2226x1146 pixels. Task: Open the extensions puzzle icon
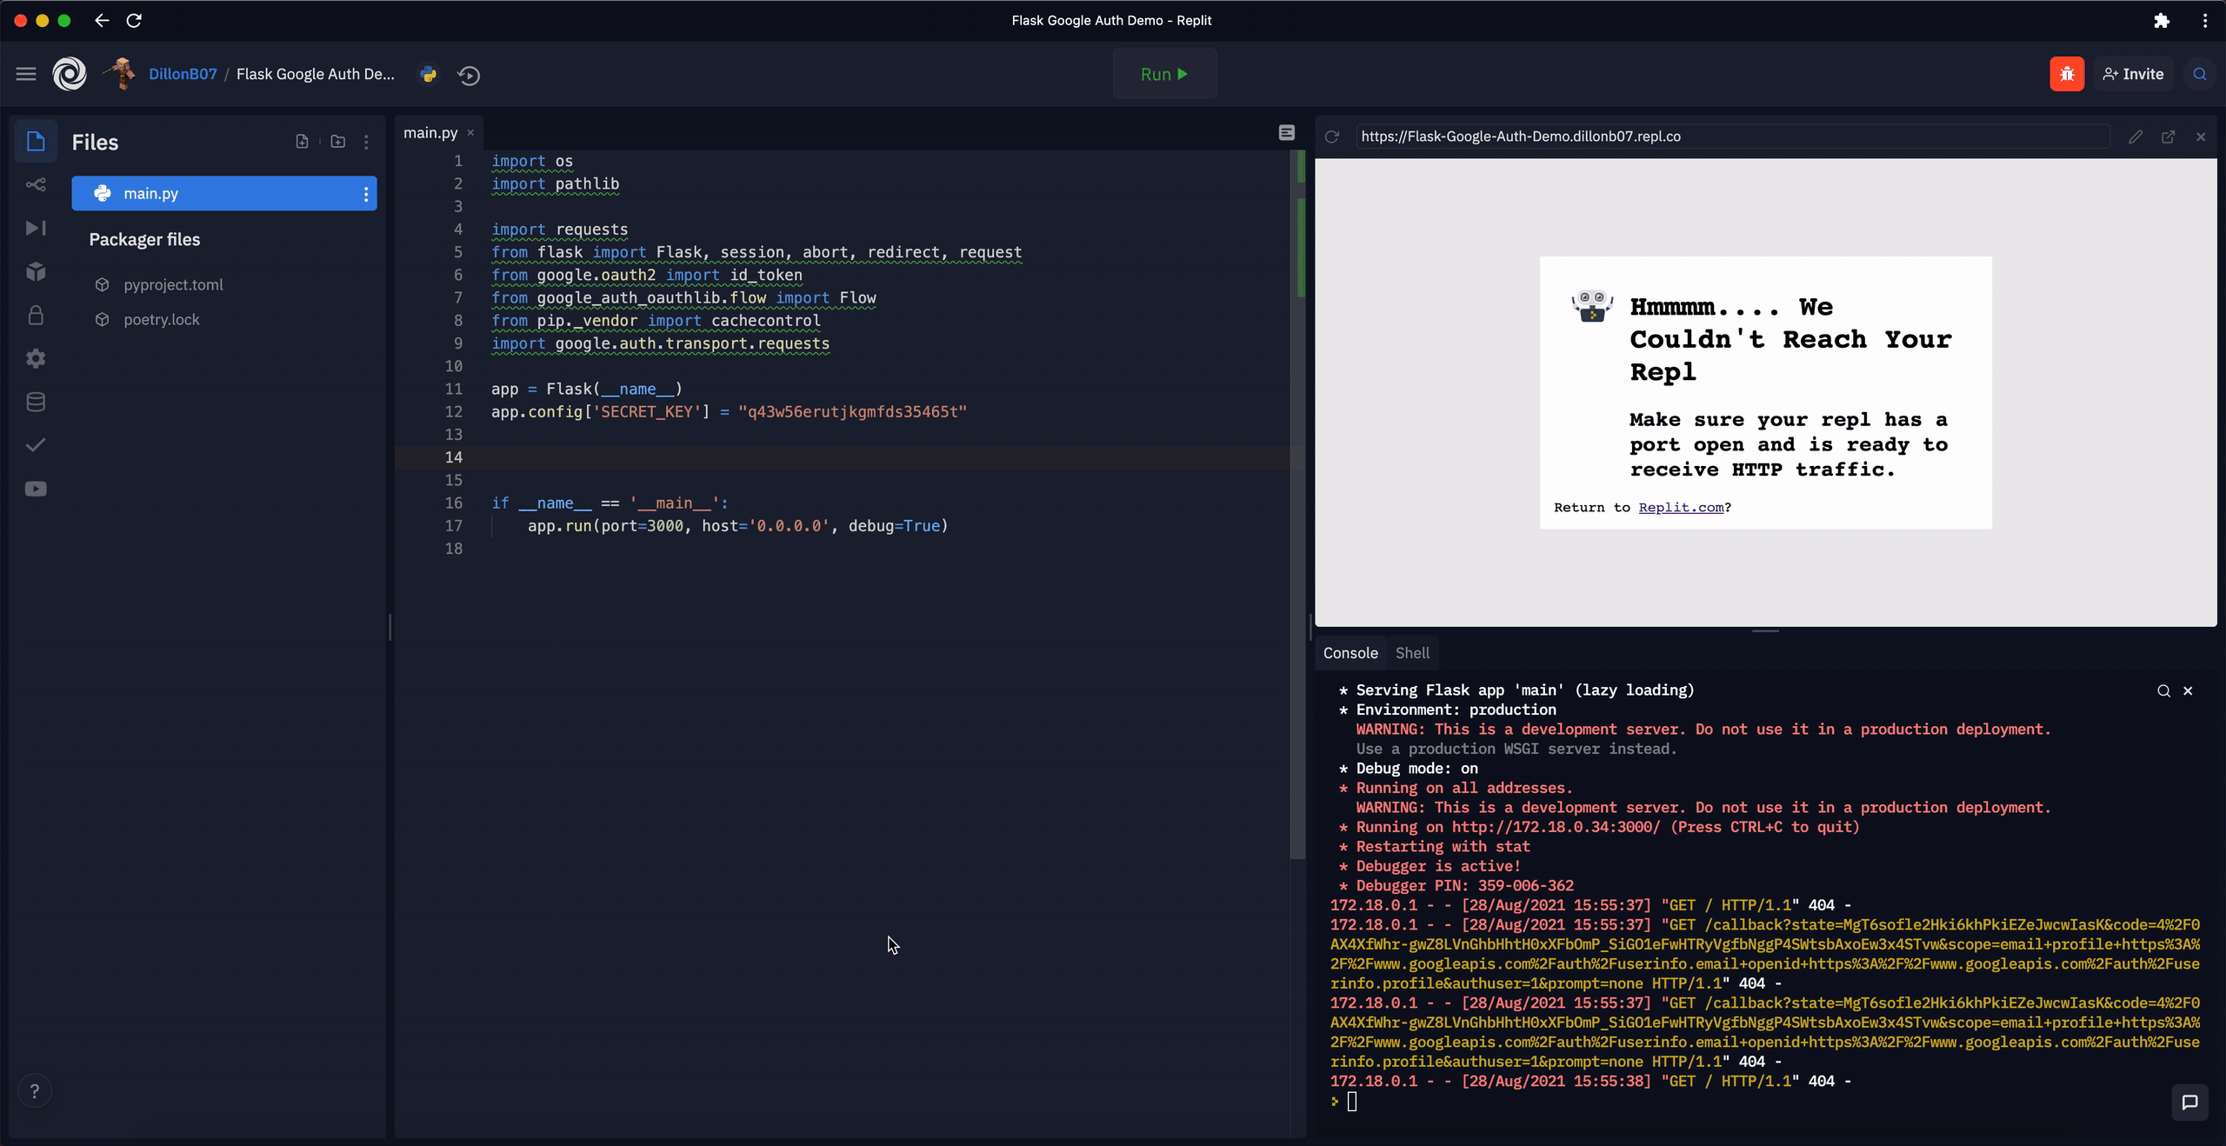click(2162, 20)
